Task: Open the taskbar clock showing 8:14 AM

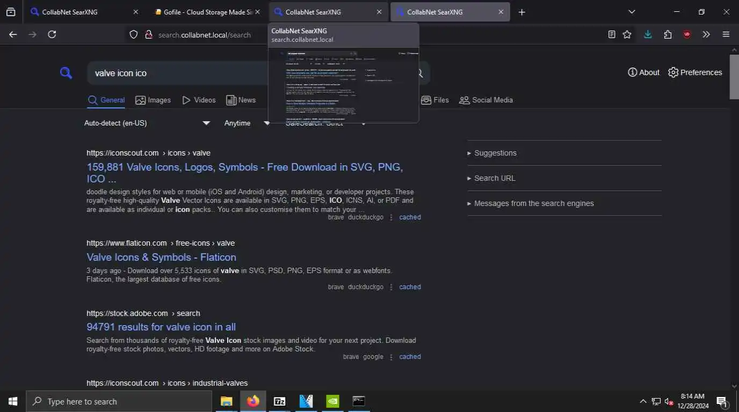Action: (x=693, y=401)
